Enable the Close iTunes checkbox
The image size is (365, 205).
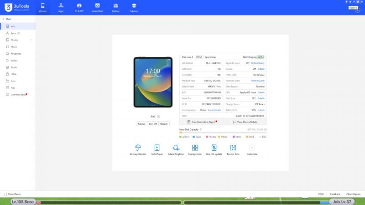click(x=5, y=194)
